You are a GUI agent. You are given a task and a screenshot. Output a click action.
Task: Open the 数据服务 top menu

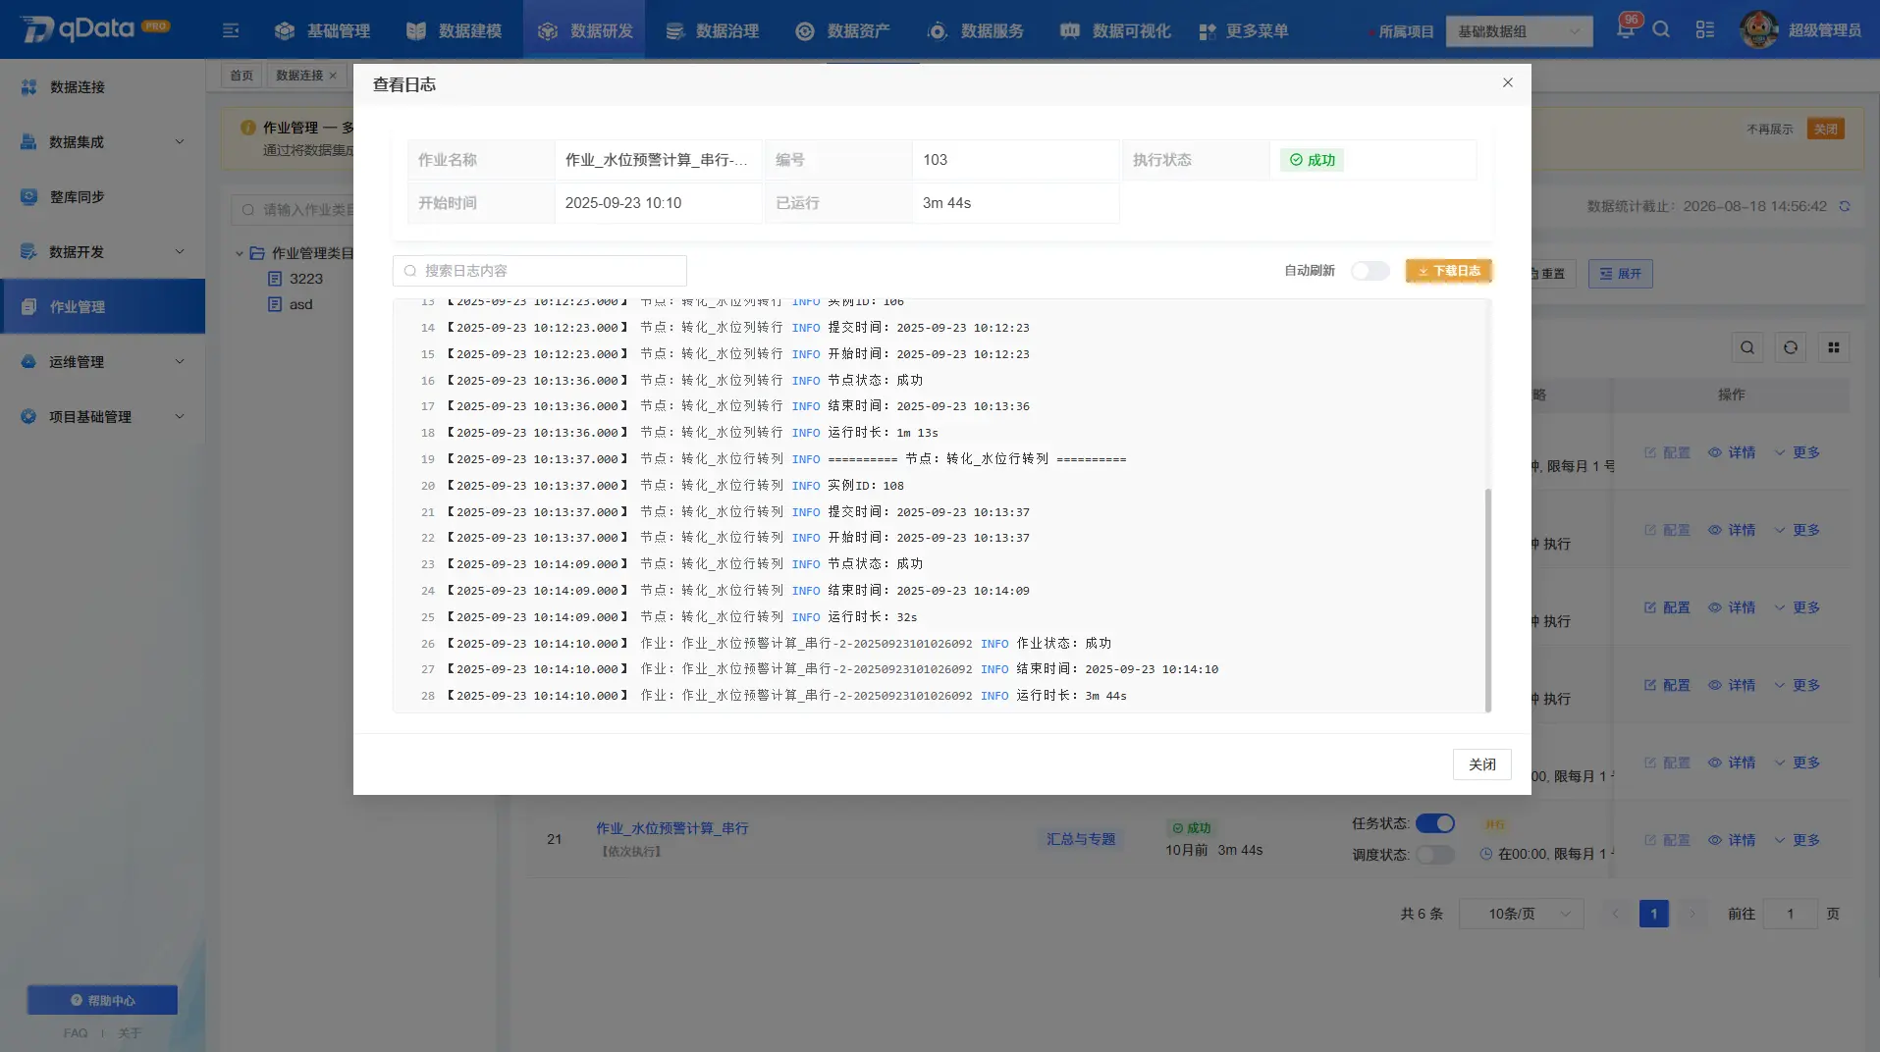[x=975, y=31]
